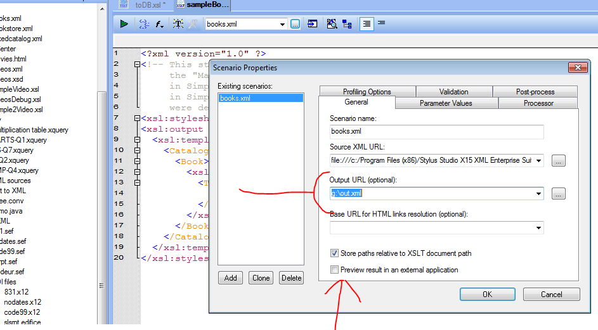
Task: Confirm with the OK button
Action: [488, 294]
